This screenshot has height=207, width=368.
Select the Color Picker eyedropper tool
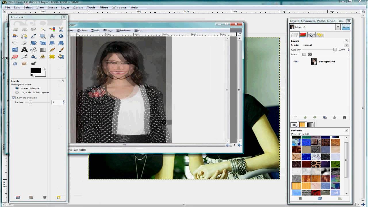click(34, 36)
